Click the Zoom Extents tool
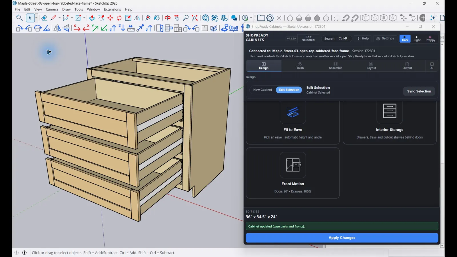Image resolution: width=457 pixels, height=257 pixels. 195,18
